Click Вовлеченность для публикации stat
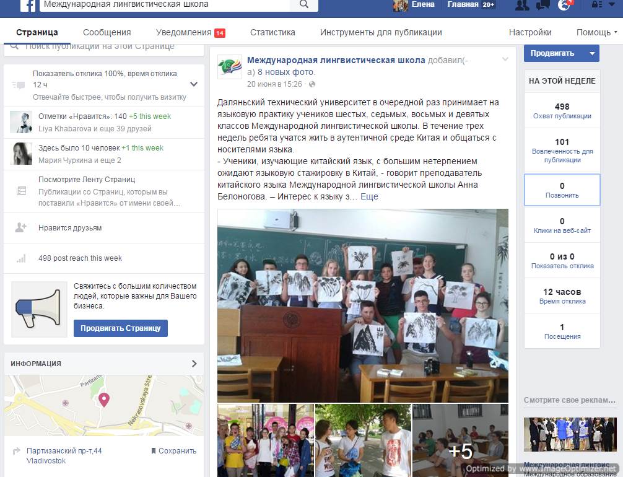The width and height of the screenshot is (623, 477). (562, 151)
